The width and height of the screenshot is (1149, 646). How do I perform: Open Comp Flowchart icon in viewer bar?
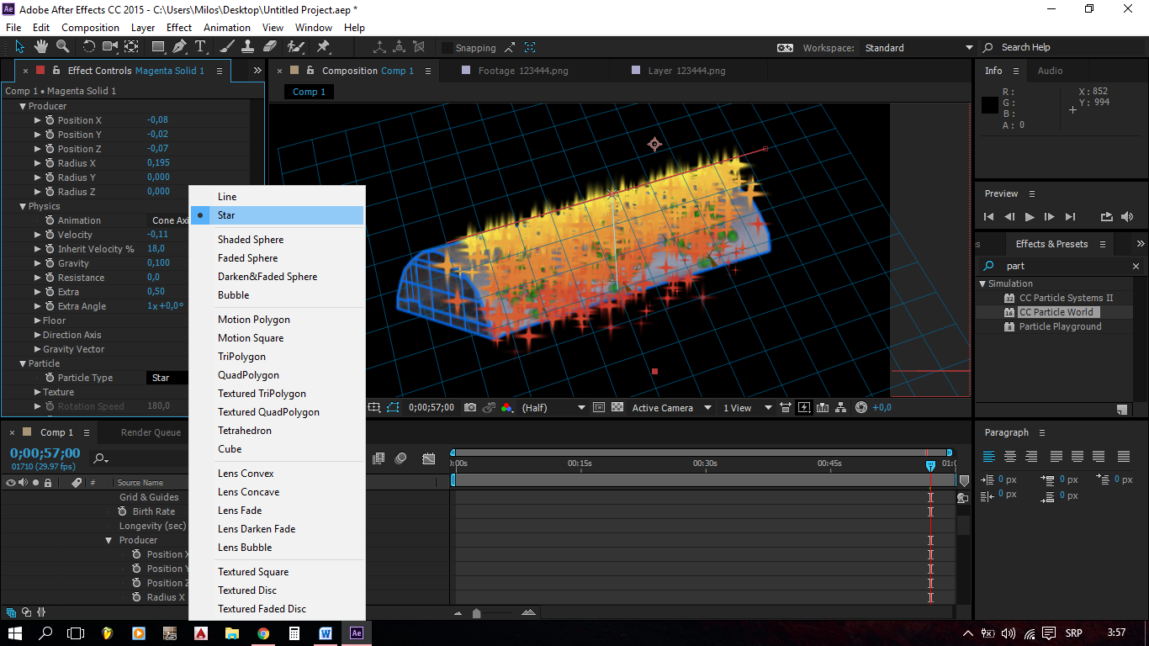click(x=839, y=408)
